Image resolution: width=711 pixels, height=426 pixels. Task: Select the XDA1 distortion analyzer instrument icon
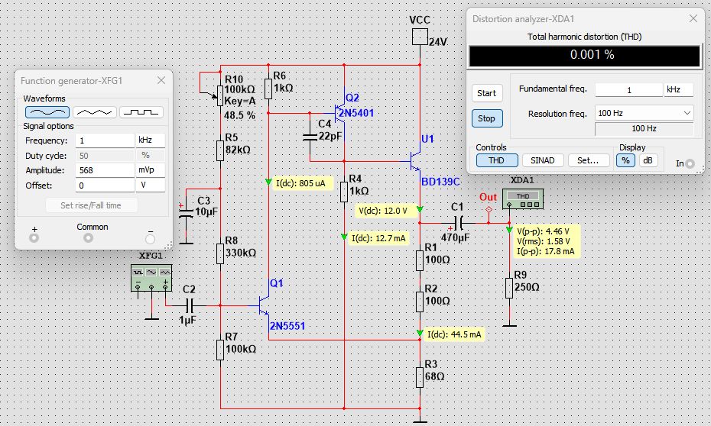tap(523, 199)
